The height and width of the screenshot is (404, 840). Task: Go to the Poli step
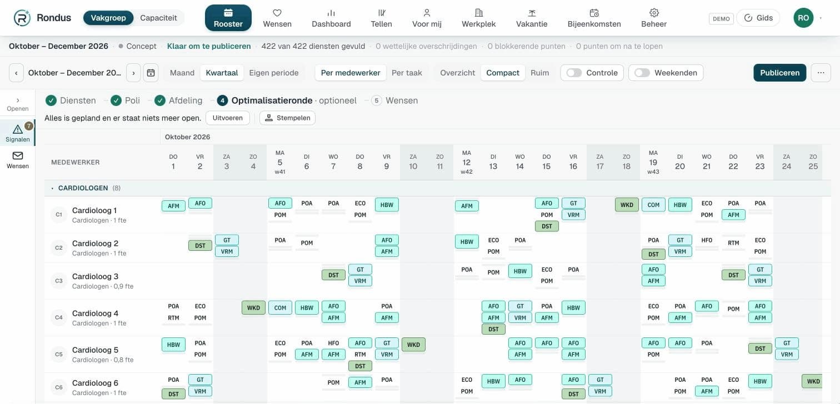(x=126, y=100)
